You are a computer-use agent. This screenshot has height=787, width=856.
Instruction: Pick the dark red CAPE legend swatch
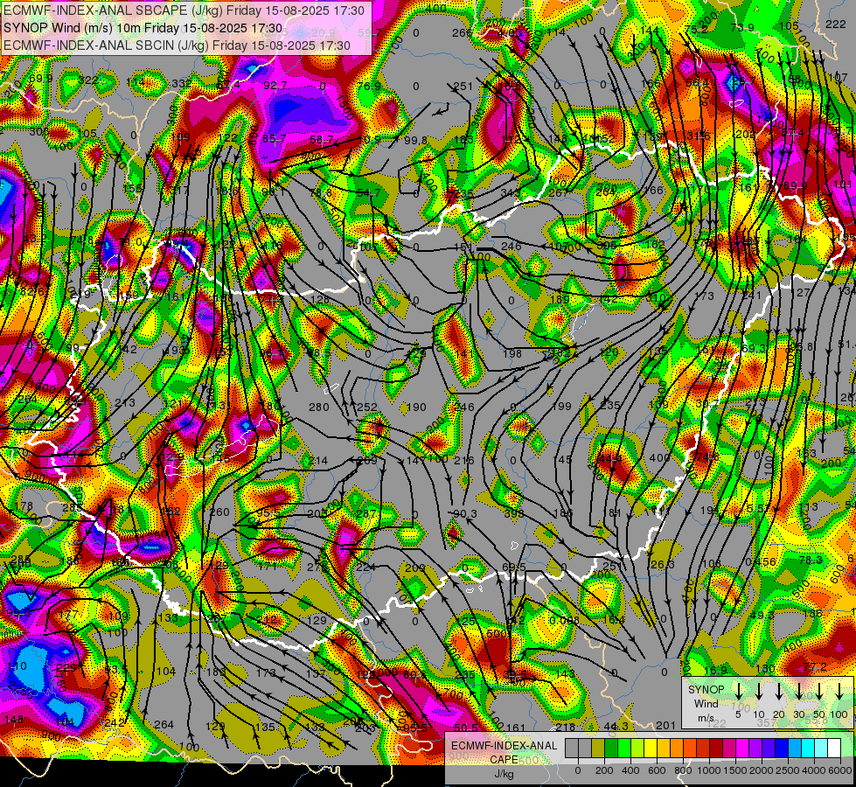point(716,748)
